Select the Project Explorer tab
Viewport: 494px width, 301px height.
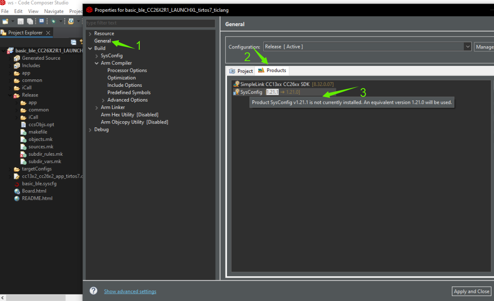pyautogui.click(x=25, y=33)
